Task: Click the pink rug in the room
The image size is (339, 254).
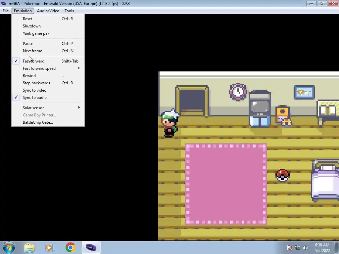Action: click(x=226, y=184)
